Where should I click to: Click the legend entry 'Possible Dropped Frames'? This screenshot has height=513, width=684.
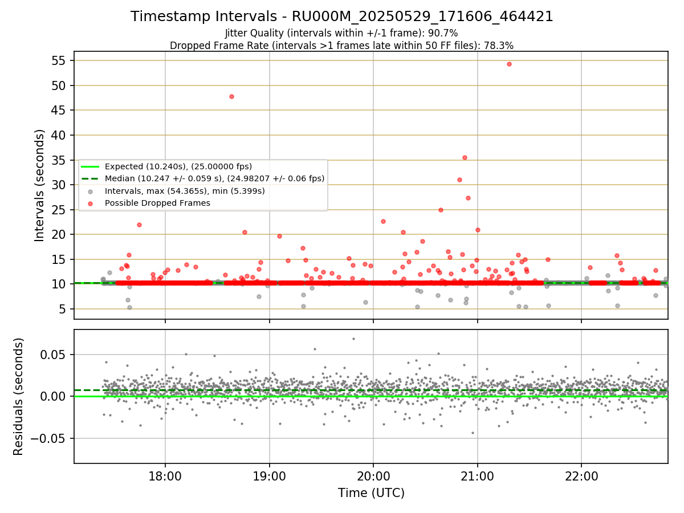[157, 203]
